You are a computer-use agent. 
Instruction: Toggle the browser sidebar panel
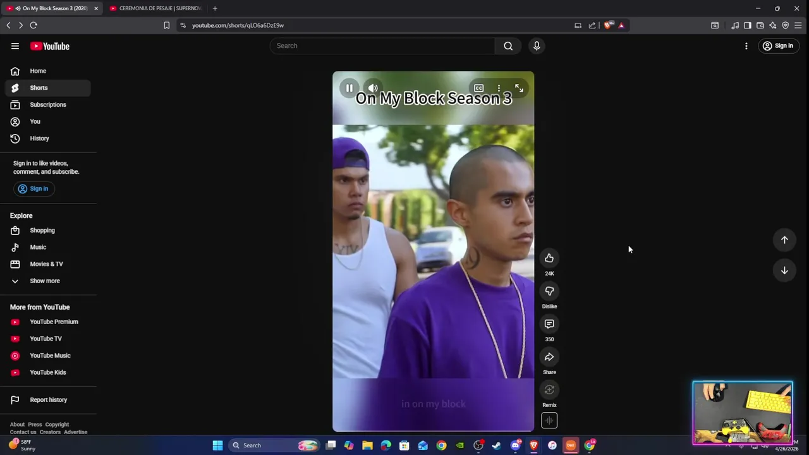tap(748, 25)
